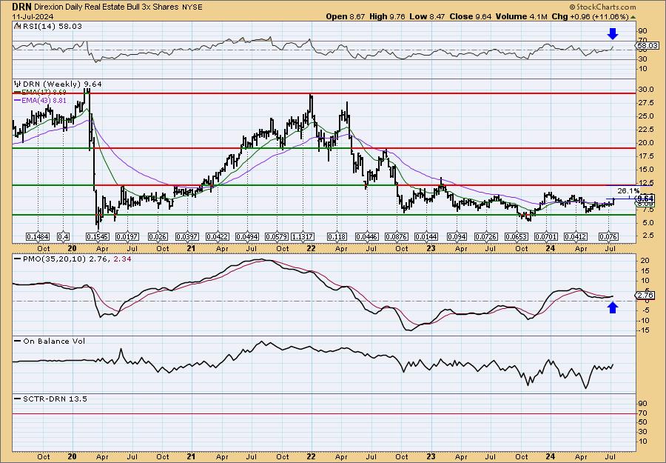Click the 9.64 price tag on price axis
The height and width of the screenshot is (463, 666).
[x=645, y=198]
